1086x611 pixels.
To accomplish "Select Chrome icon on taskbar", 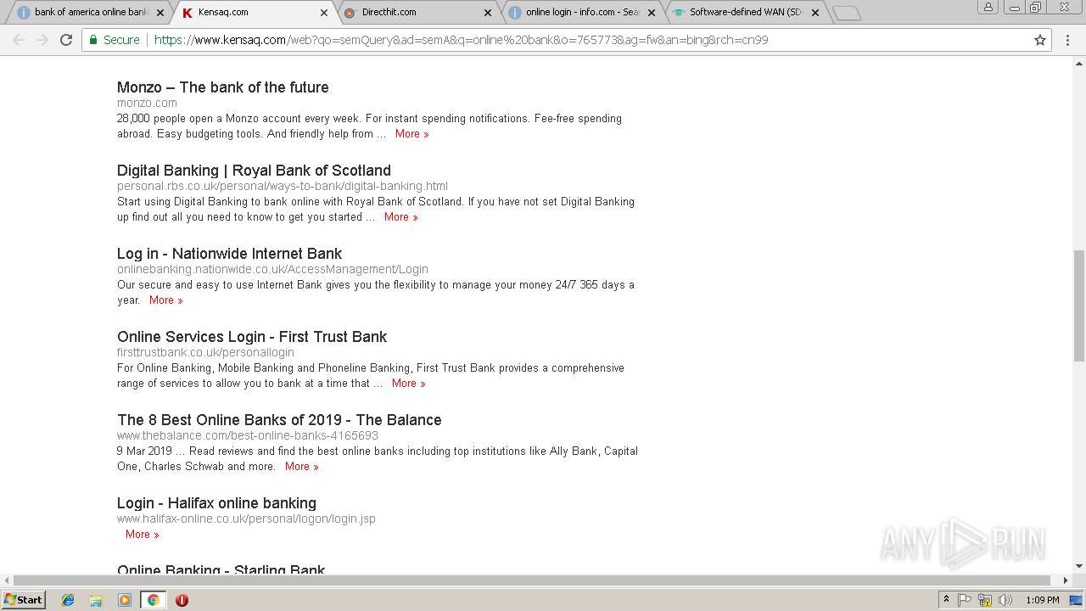I will tap(153, 600).
